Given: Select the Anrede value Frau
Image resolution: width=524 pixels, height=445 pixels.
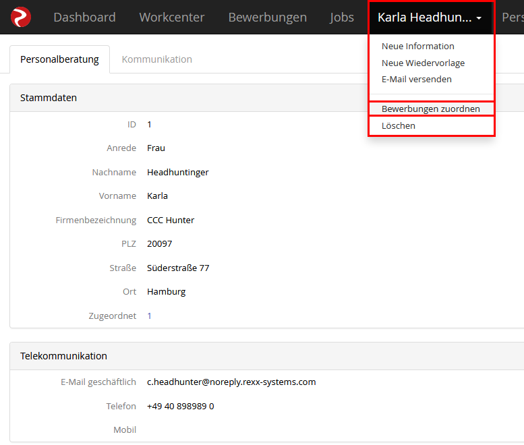Looking at the screenshot, I should pos(156,148).
